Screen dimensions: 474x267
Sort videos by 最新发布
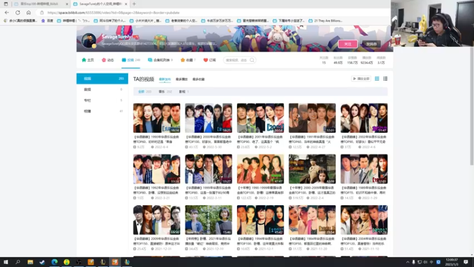coord(165,80)
